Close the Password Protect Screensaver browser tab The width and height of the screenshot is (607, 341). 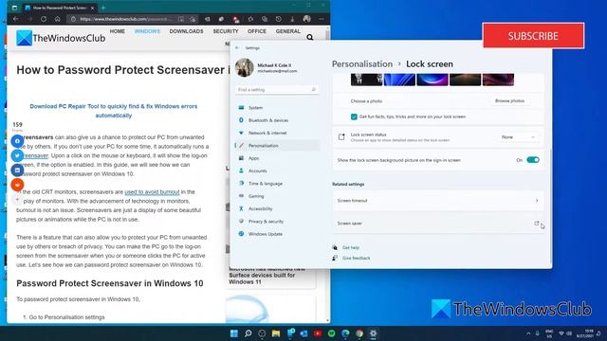click(92, 8)
